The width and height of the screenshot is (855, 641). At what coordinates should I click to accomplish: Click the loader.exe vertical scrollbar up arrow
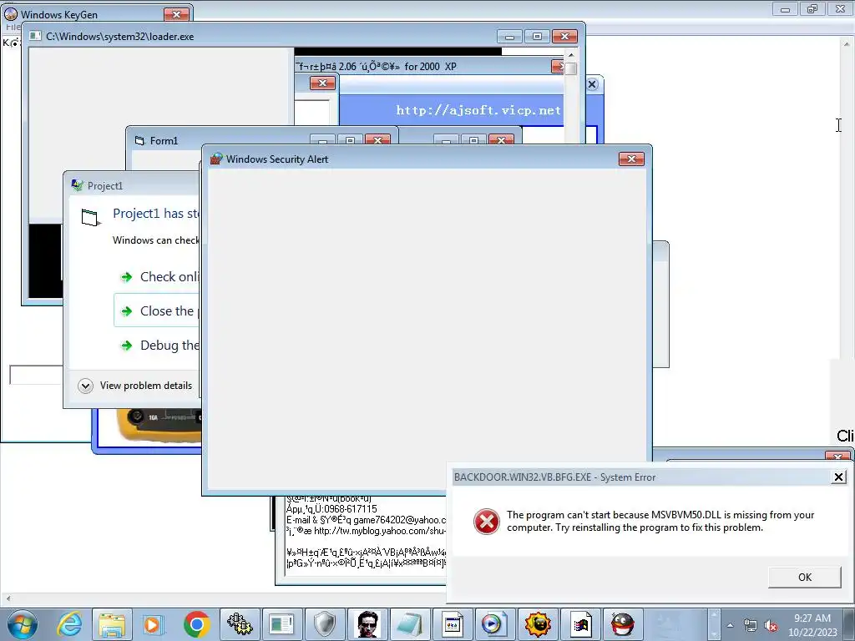(571, 54)
